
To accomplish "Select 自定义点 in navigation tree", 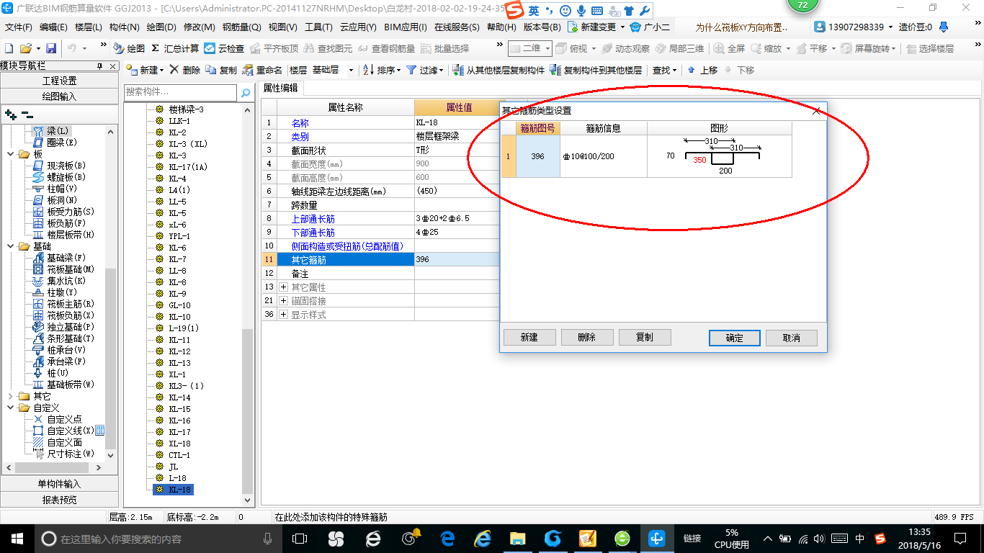I will click(x=57, y=419).
